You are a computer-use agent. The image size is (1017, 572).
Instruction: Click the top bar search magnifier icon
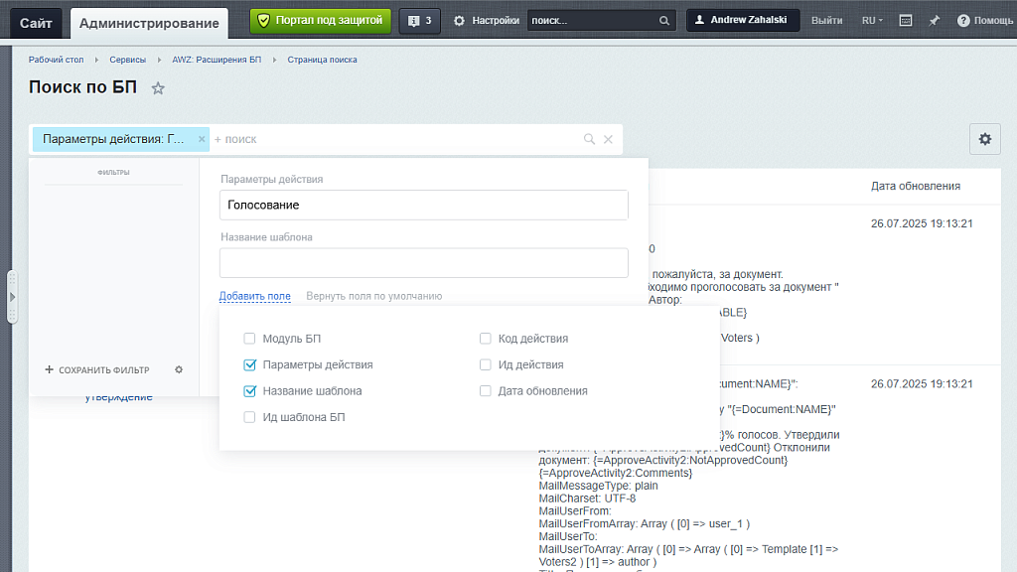coord(664,21)
